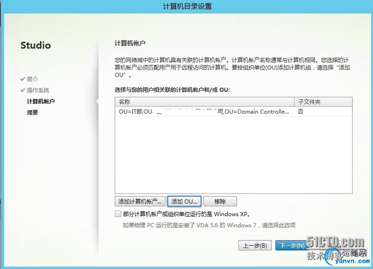The image size is (373, 269).
Task: Click the 移除 button
Action: 220,201
